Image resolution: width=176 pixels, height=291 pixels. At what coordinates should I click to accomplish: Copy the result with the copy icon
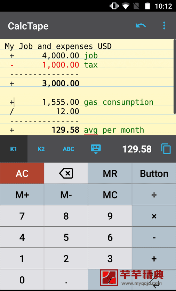pyautogui.click(x=166, y=149)
